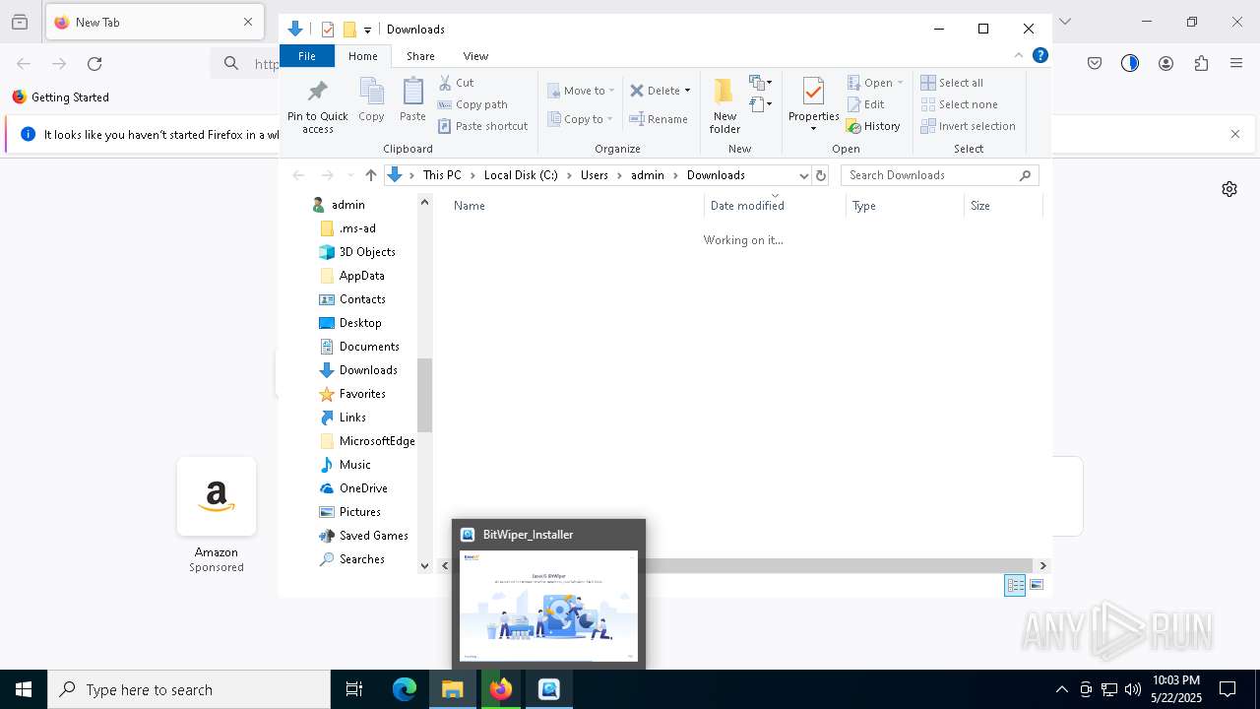1260x709 pixels.
Task: Open the Quick Access Toolbar customize dropdown
Action: tap(367, 31)
